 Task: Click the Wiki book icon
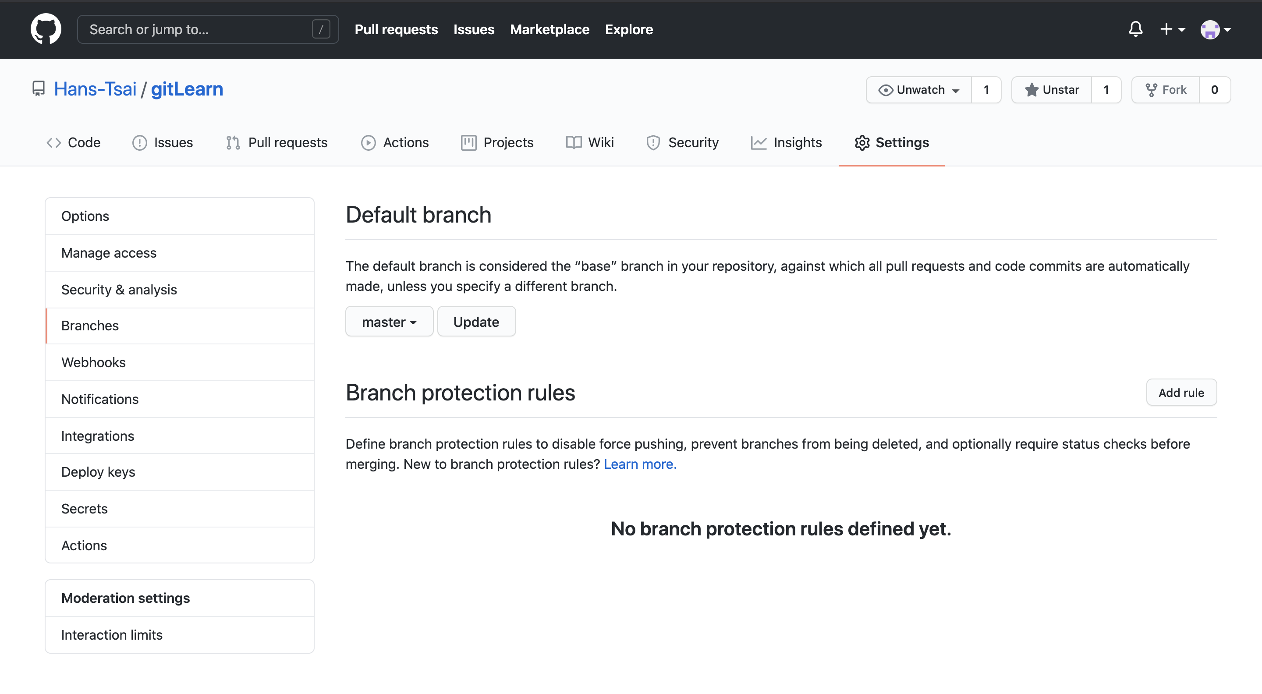click(573, 142)
